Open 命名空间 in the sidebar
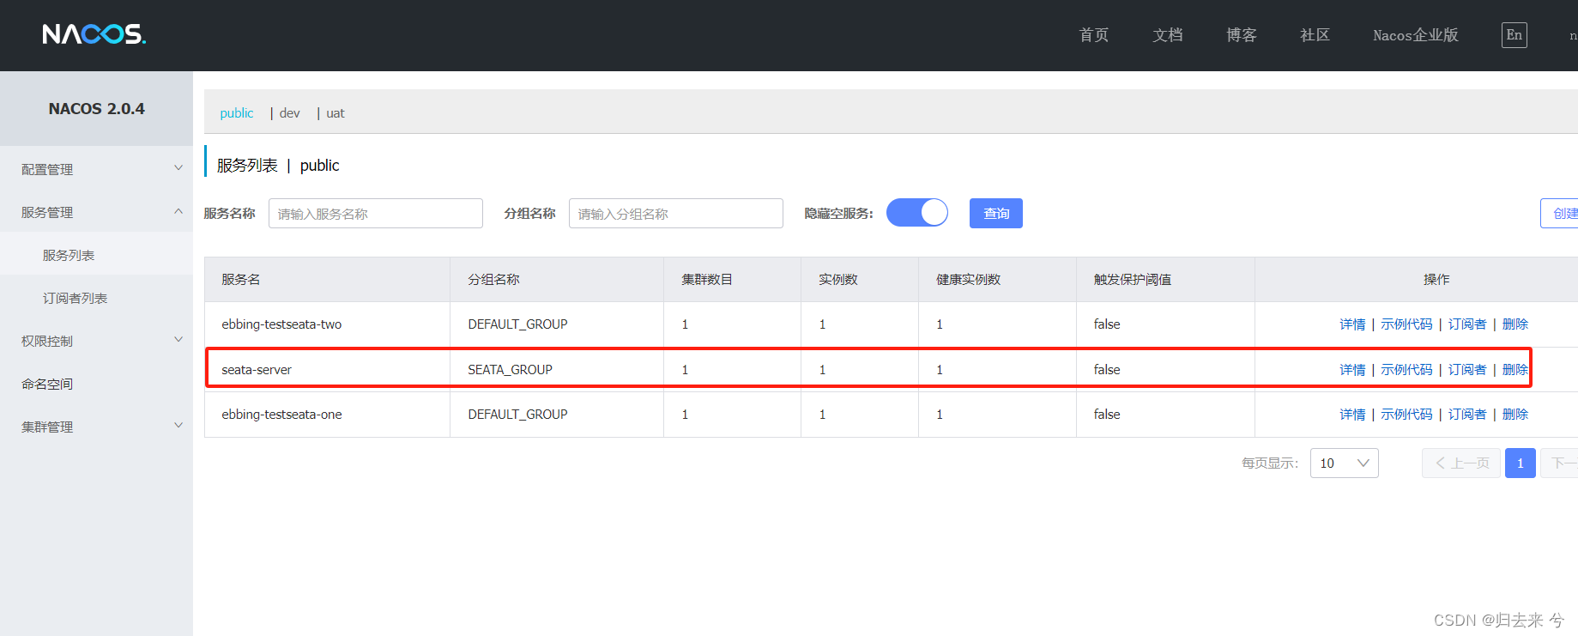Screen dimensions: 1578x636 click(47, 384)
